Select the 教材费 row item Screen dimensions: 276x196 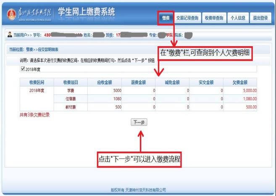71,107
